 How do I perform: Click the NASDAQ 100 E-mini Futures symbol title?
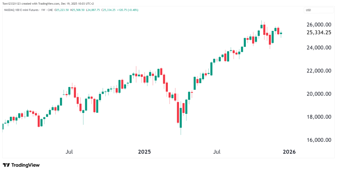coord(21,10)
